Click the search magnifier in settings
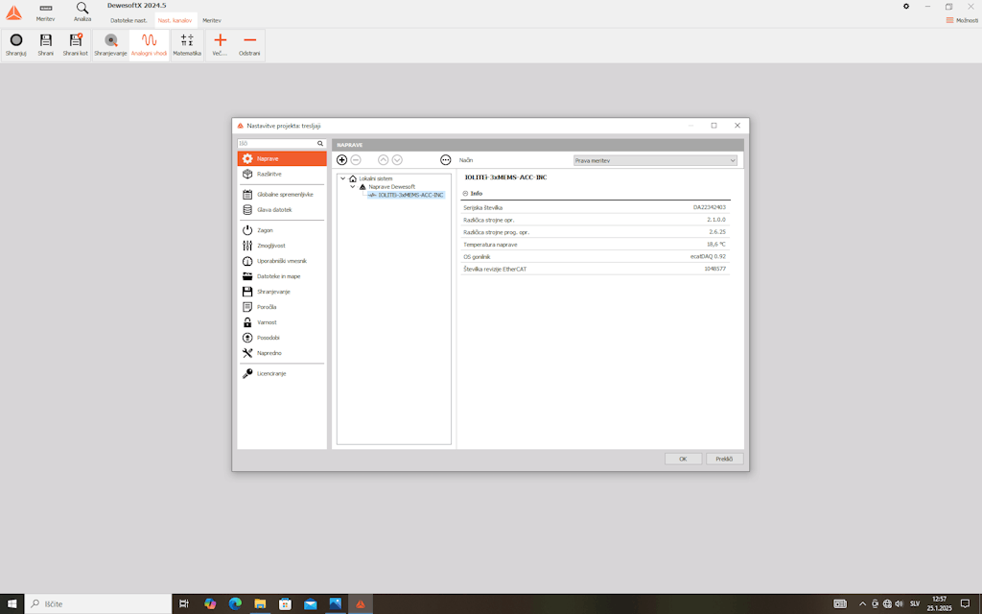This screenshot has height=614, width=982. click(x=320, y=144)
